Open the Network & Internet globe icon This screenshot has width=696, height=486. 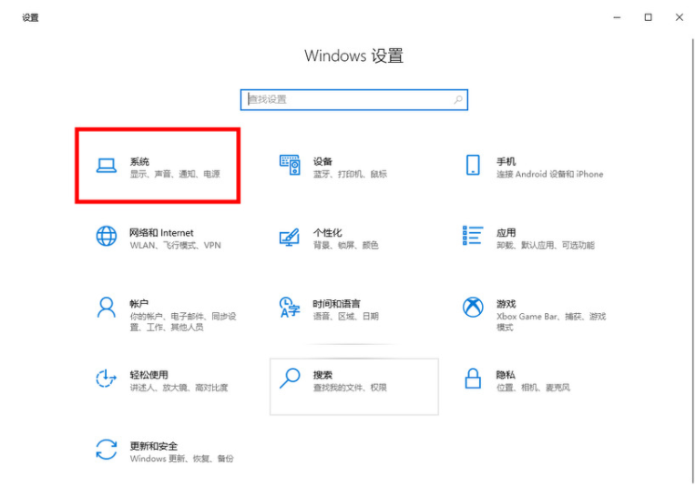coord(107,237)
